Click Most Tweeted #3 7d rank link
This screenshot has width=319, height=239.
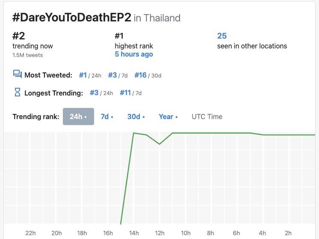pos(112,75)
